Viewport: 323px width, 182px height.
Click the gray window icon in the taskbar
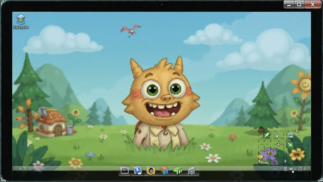124,171
